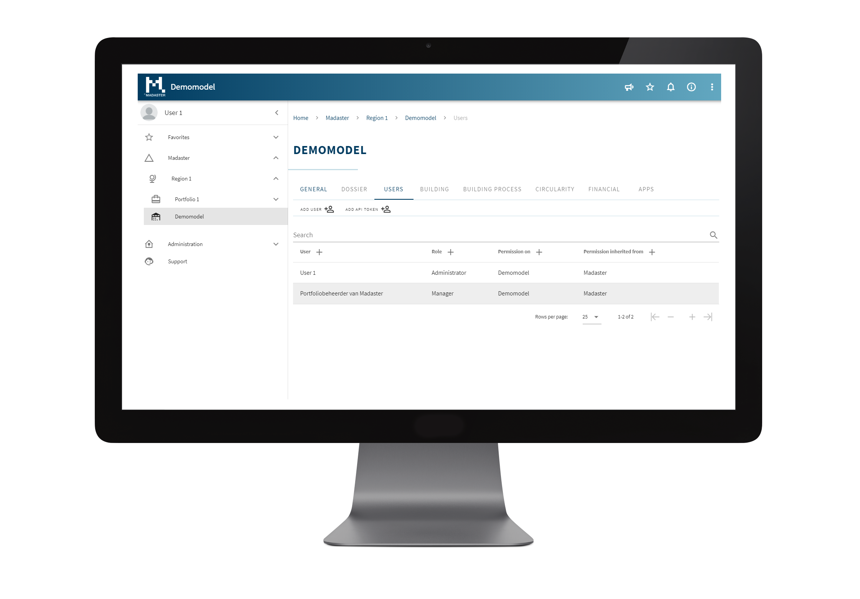Click the Add API Token button
860x599 pixels.
367,209
